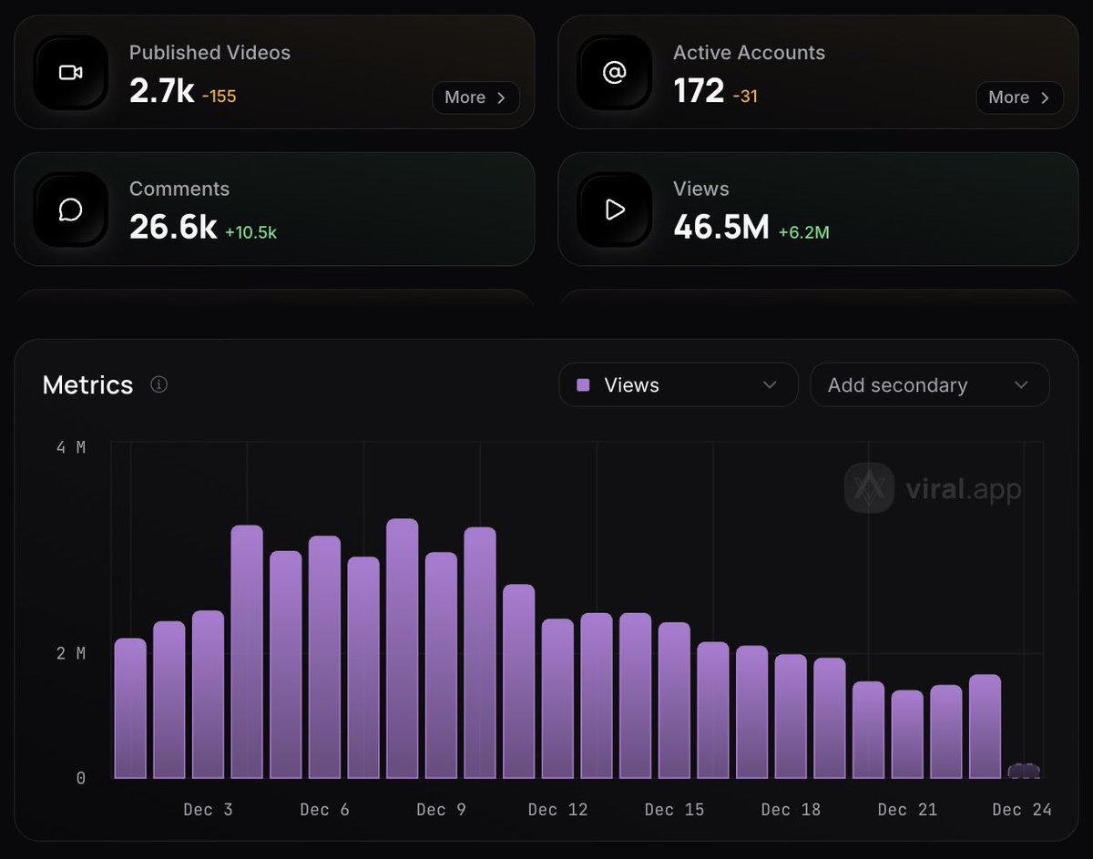The image size is (1093, 859).
Task: Click the 26.6k comments value
Action: 173,228
